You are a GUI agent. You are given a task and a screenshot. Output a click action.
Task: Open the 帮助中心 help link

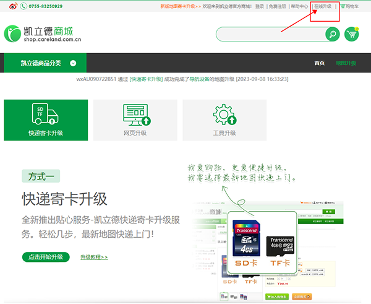pos(300,6)
